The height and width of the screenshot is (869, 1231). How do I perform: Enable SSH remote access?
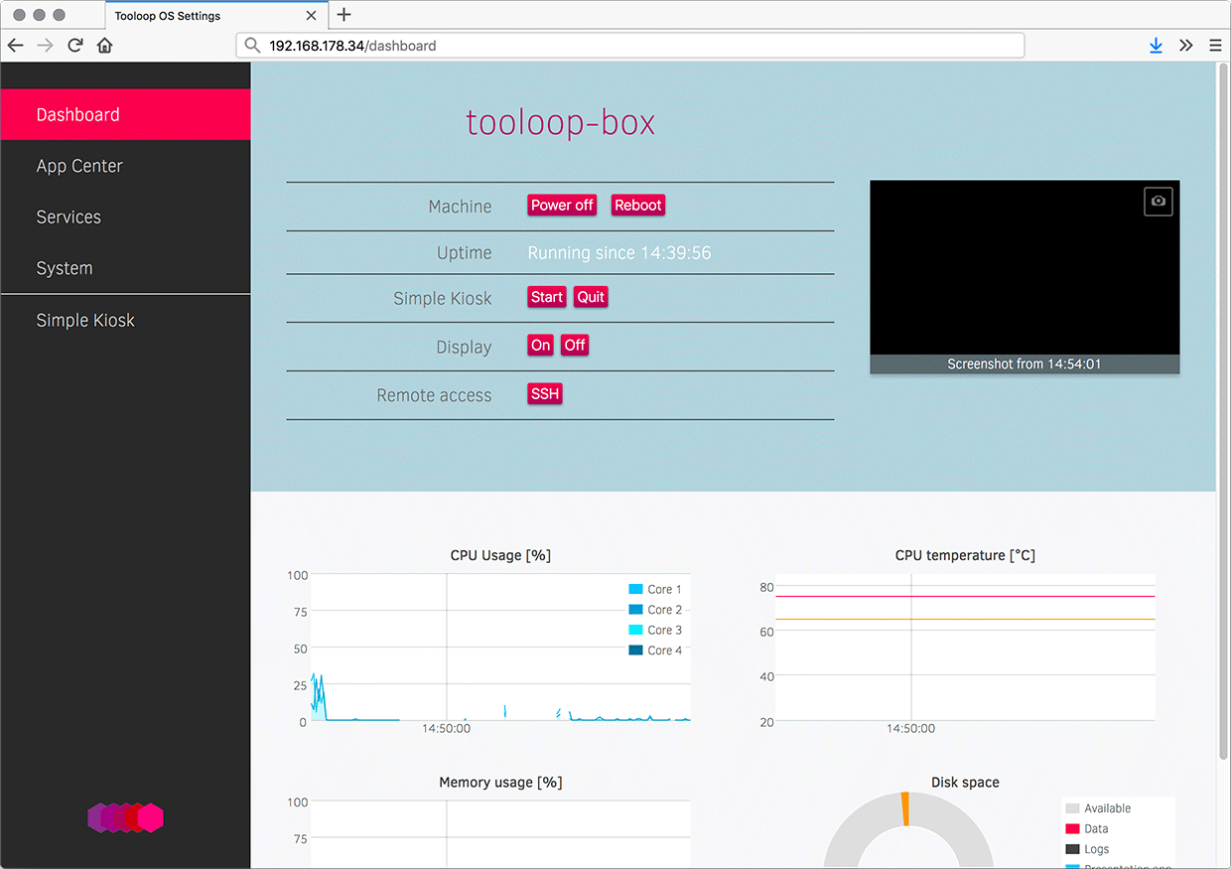coord(545,394)
